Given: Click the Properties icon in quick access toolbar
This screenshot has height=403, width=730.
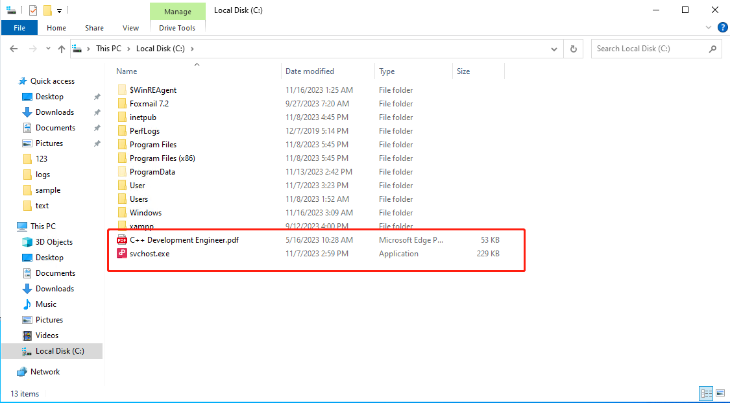Looking at the screenshot, I should (33, 10).
